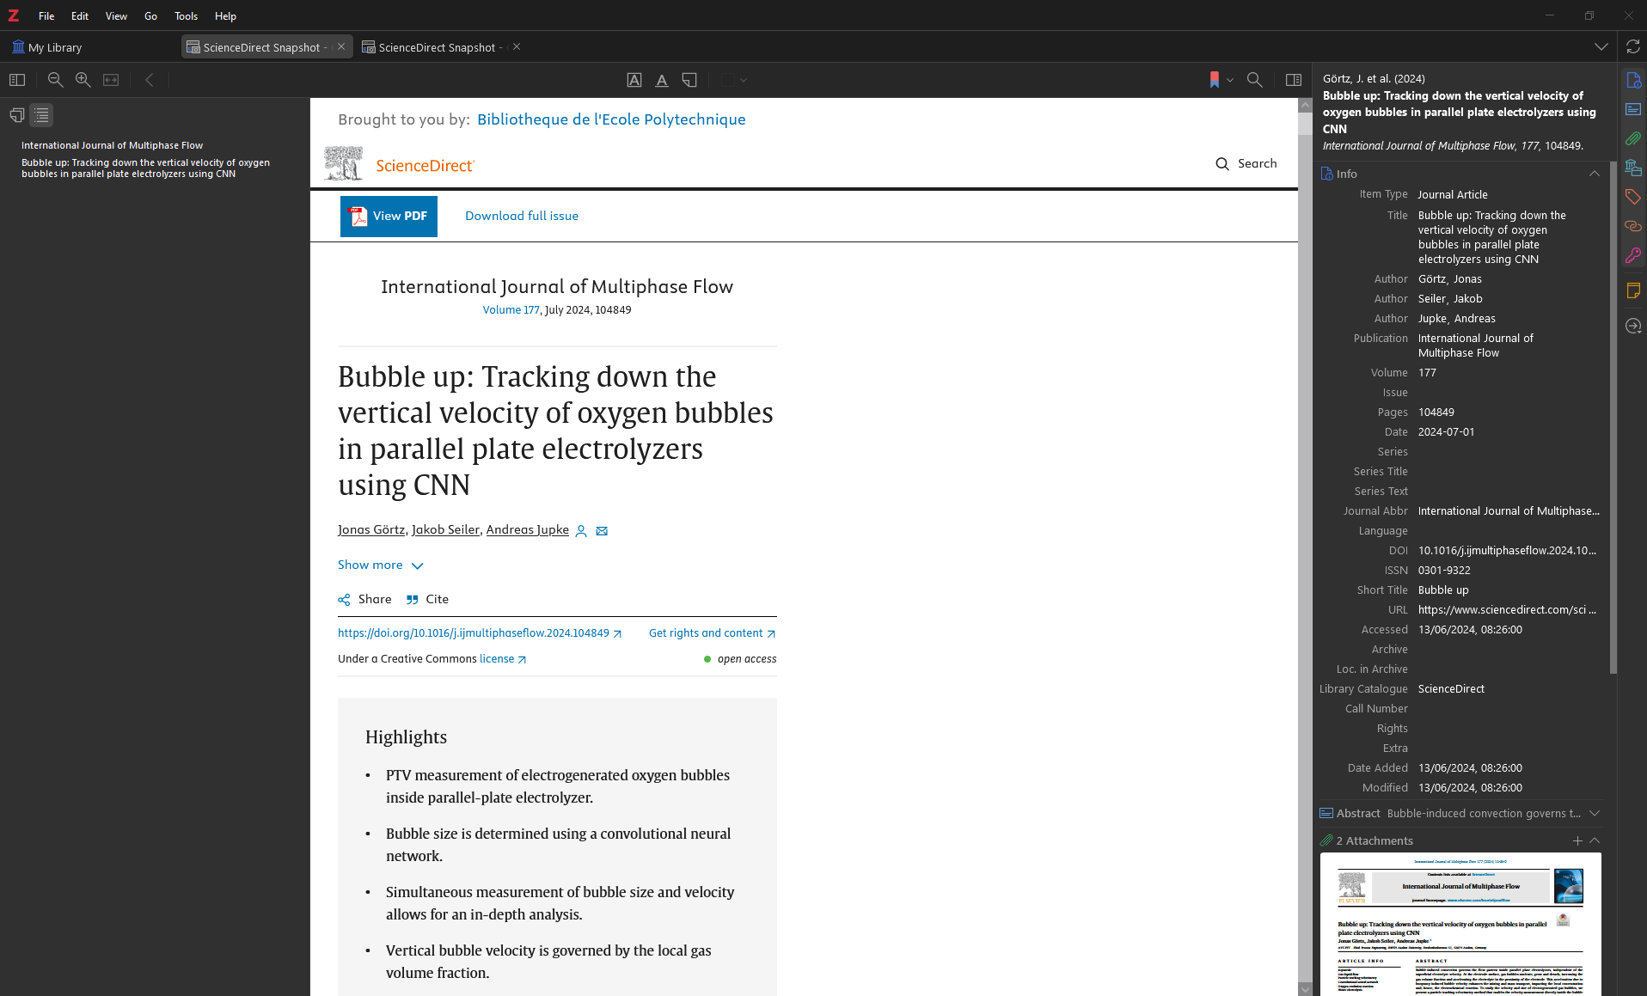Toggle the reader sidebar
Screen dimensions: 1647x996
(x=17, y=80)
